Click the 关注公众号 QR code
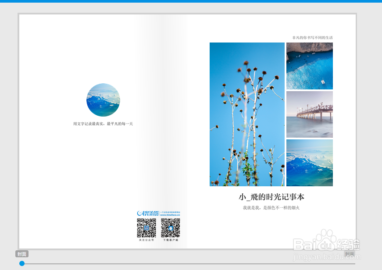Image resolution: width=382 pixels, height=270 pixels. tap(146, 227)
